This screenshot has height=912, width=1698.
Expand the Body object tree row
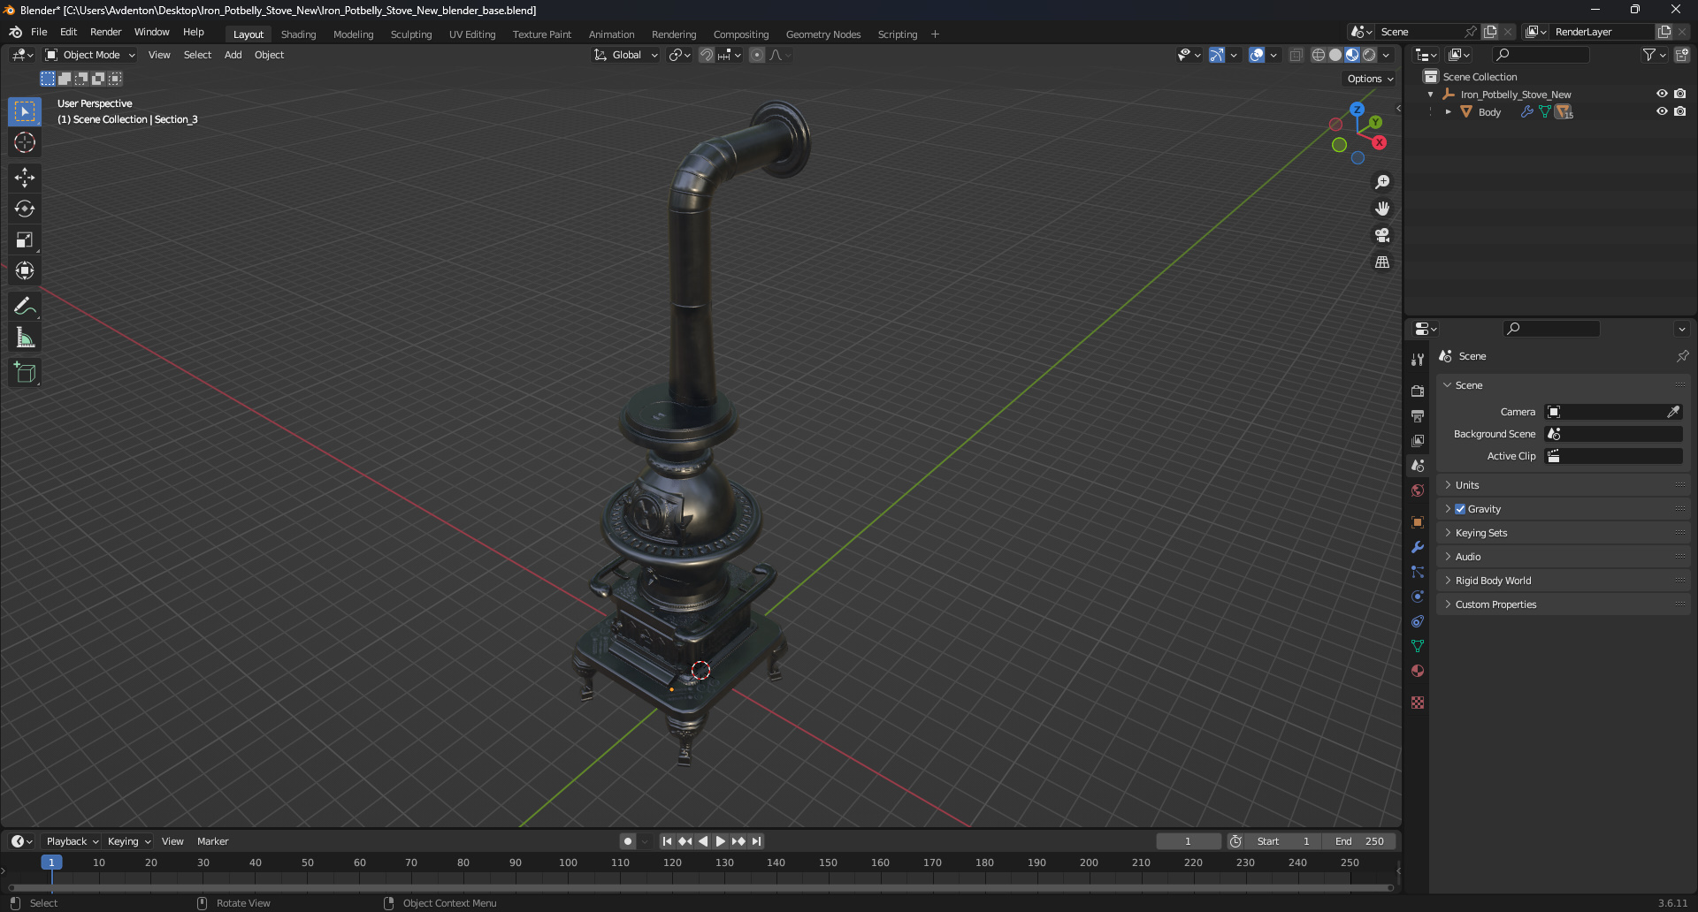point(1448,112)
